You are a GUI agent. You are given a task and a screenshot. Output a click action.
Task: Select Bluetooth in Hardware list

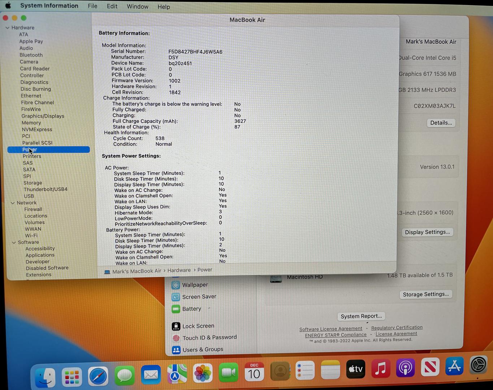tap(31, 55)
